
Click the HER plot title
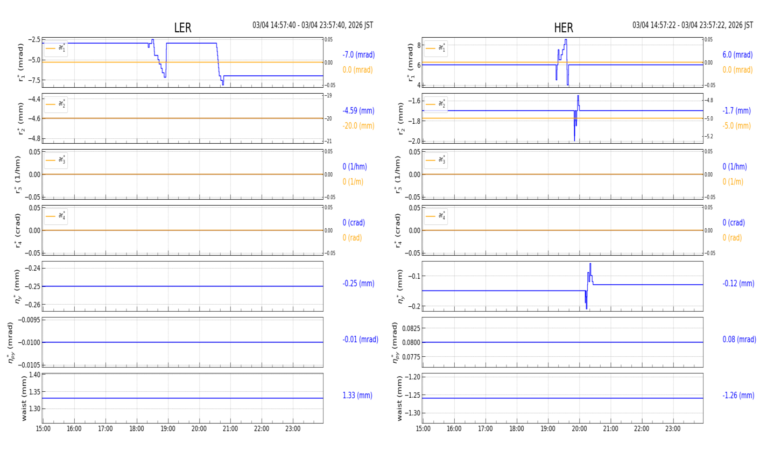tap(564, 28)
